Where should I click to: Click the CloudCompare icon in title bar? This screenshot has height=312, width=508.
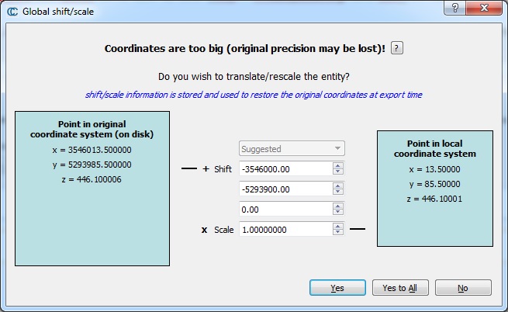click(12, 11)
